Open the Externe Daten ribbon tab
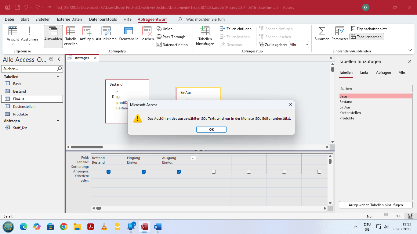 [x=69, y=19]
